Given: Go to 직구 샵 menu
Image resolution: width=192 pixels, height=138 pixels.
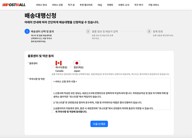Looking at the screenshot, I should [x=71, y=5].
